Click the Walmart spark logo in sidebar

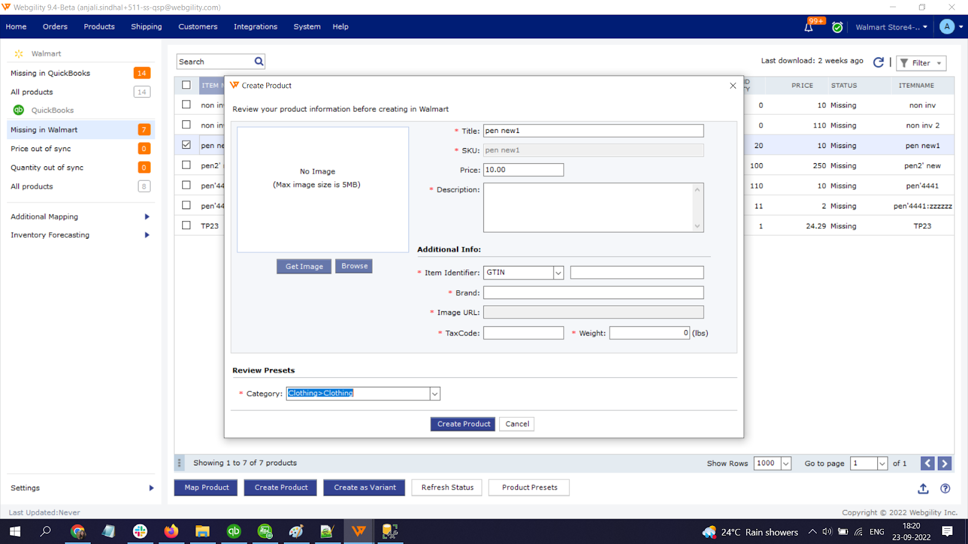tap(19, 54)
